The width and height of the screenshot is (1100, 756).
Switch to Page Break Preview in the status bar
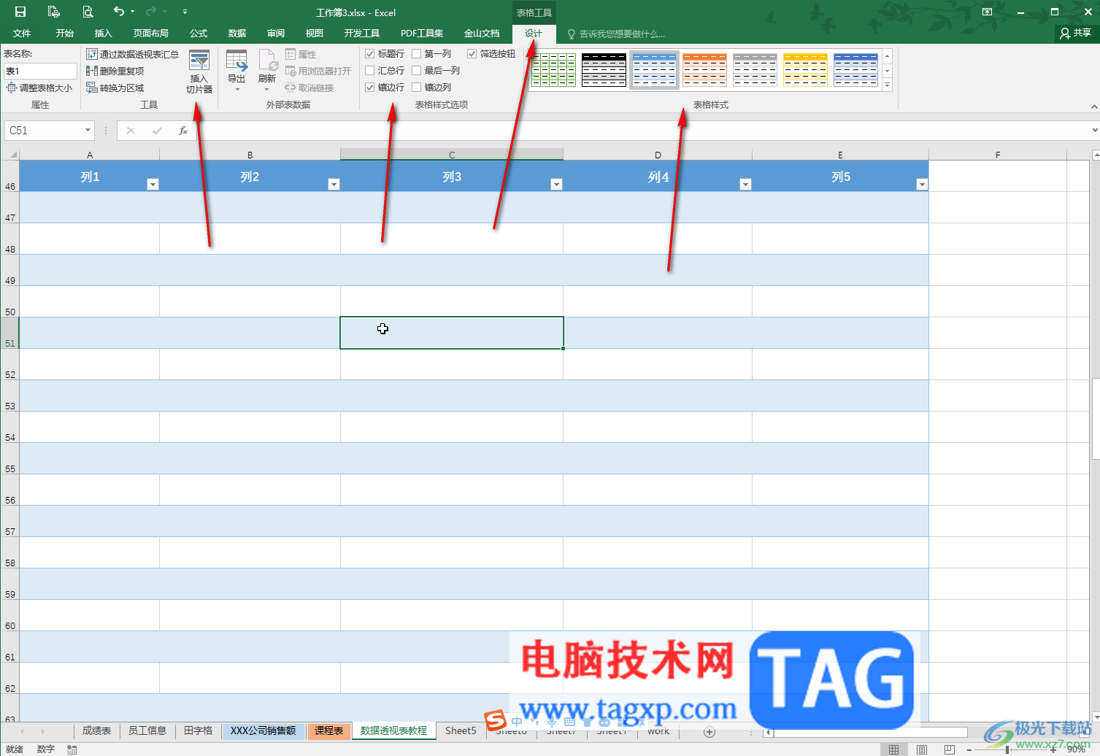coord(949,749)
